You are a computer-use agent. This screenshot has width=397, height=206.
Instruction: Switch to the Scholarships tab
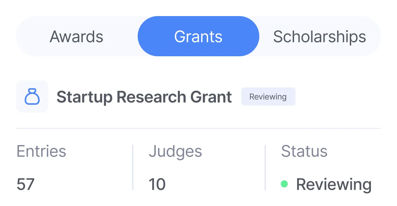pyautogui.click(x=320, y=36)
